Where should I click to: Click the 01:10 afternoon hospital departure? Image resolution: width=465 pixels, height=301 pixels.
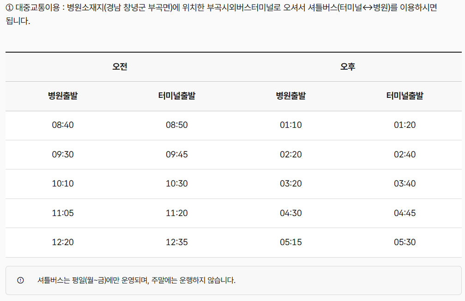pyautogui.click(x=290, y=125)
